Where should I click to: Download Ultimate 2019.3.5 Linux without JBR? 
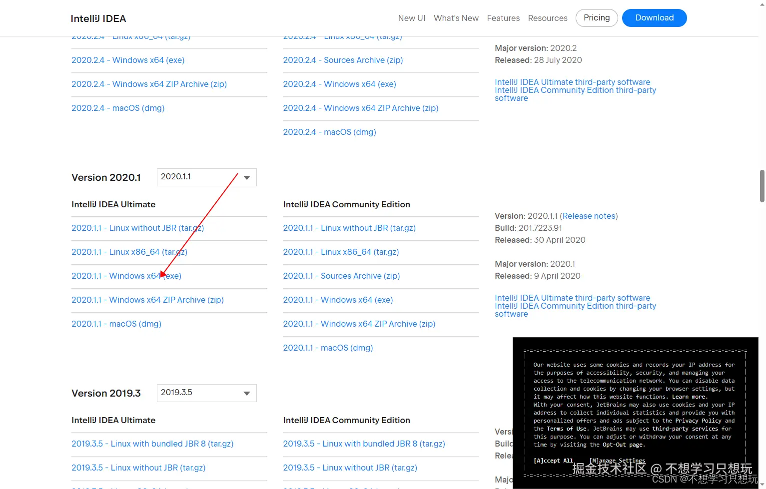pyautogui.click(x=138, y=468)
